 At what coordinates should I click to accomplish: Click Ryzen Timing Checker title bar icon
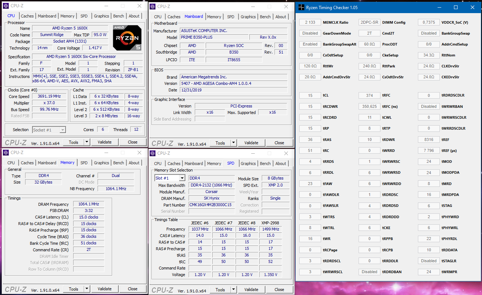[301, 7]
